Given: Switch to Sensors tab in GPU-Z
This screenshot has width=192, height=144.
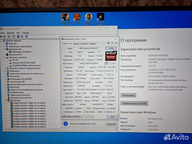Looking at the screenshot, I should pyautogui.click(x=76, y=44).
